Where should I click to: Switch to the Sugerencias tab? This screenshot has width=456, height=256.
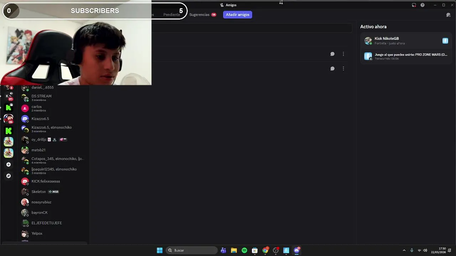(203, 15)
